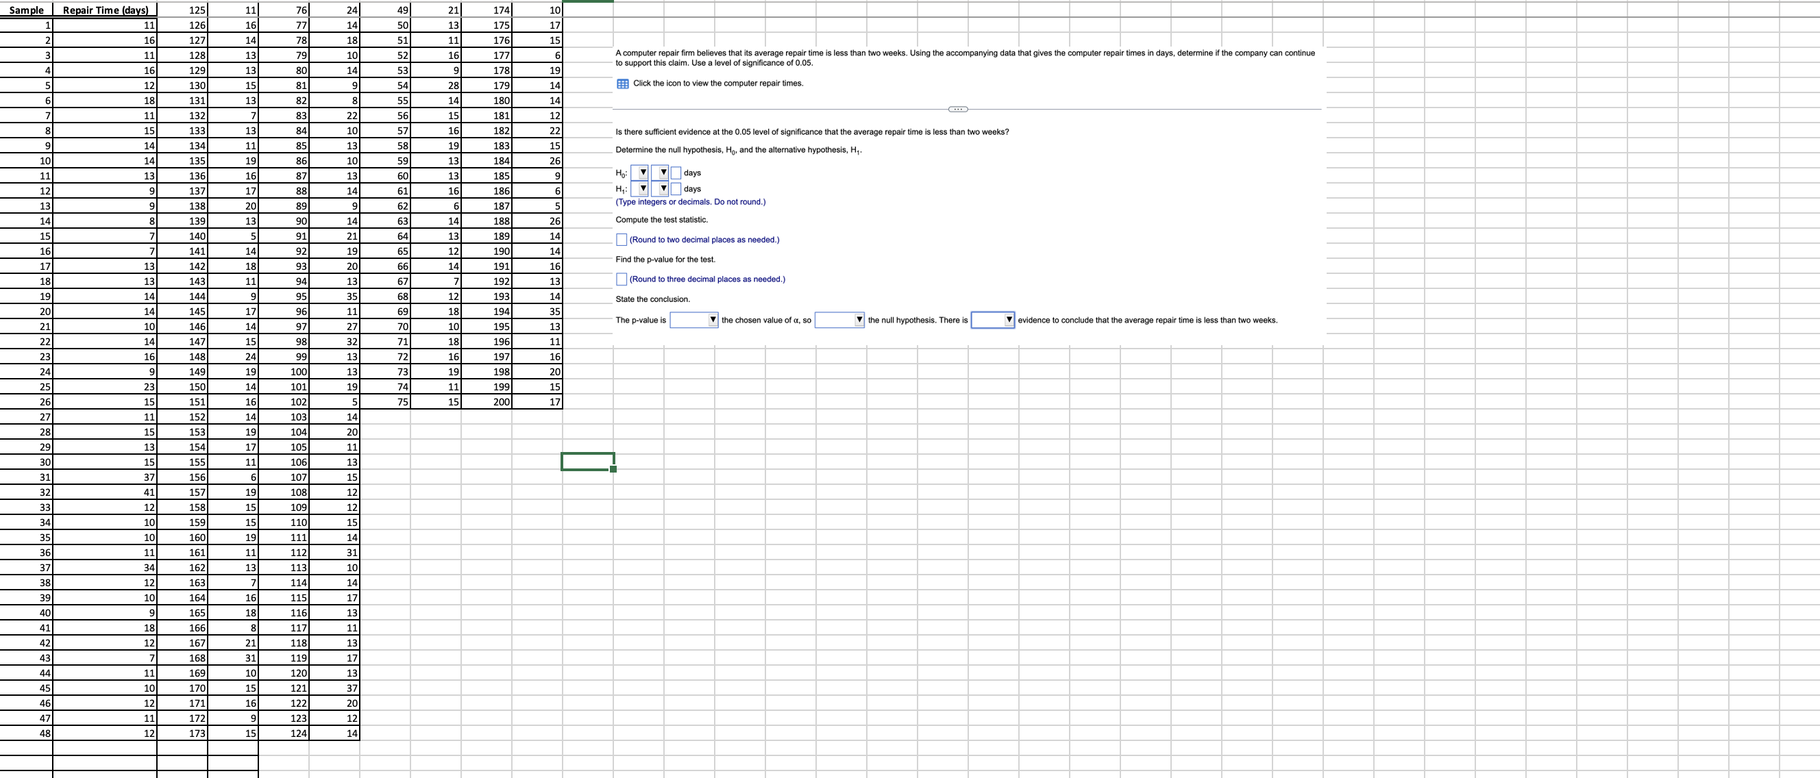This screenshot has height=778, width=1820.
Task: Click the Repair Time (days) column header
Action: point(105,9)
